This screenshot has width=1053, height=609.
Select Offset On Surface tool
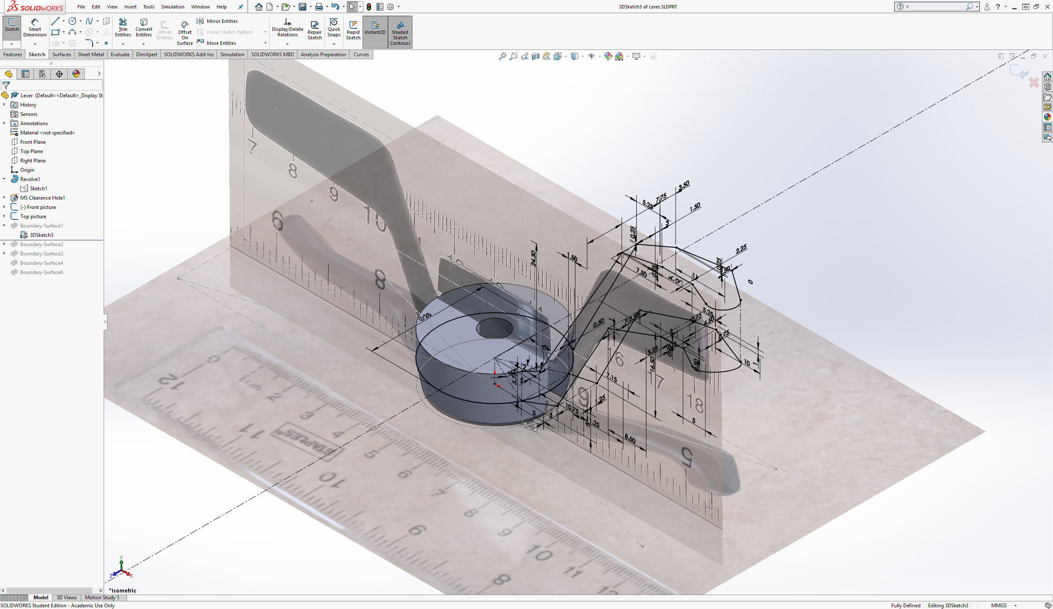pyautogui.click(x=184, y=33)
